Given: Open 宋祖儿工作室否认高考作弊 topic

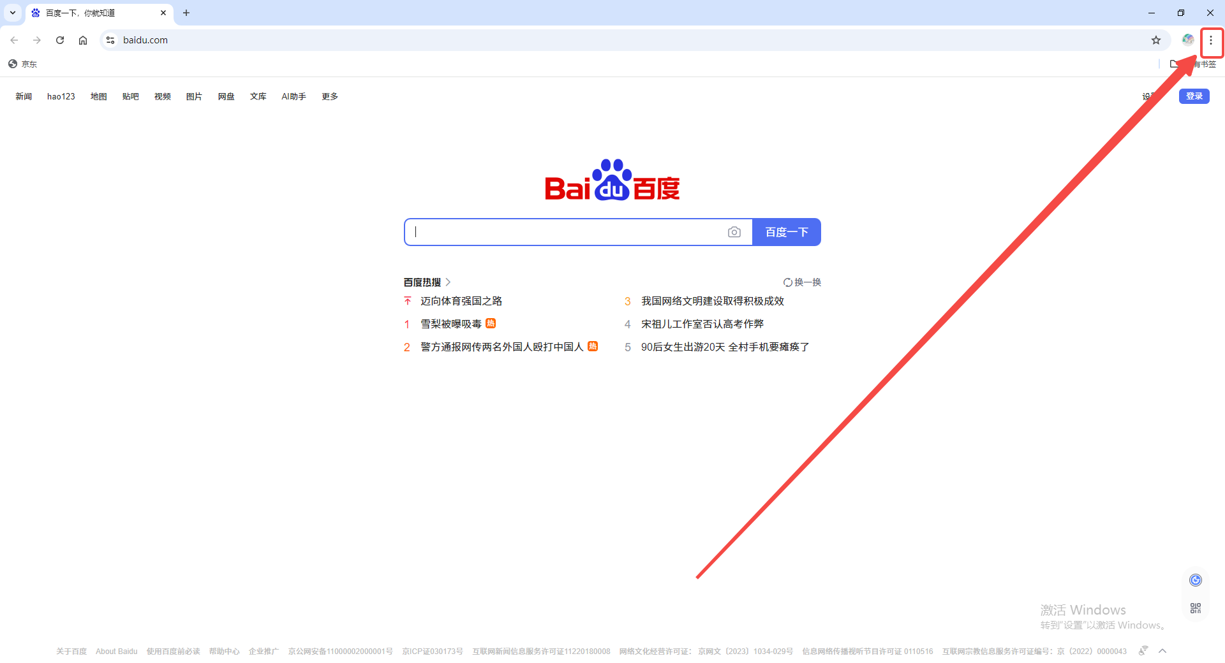Looking at the screenshot, I should pos(702,324).
